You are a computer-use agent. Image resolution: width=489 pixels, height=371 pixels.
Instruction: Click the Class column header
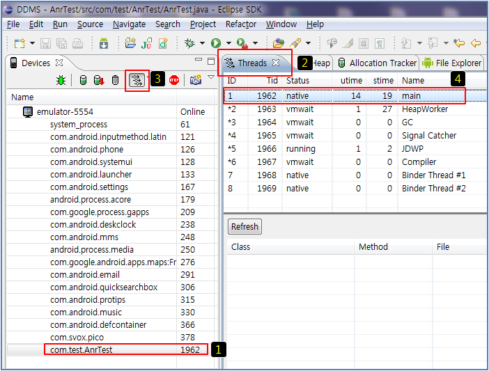tap(291, 246)
